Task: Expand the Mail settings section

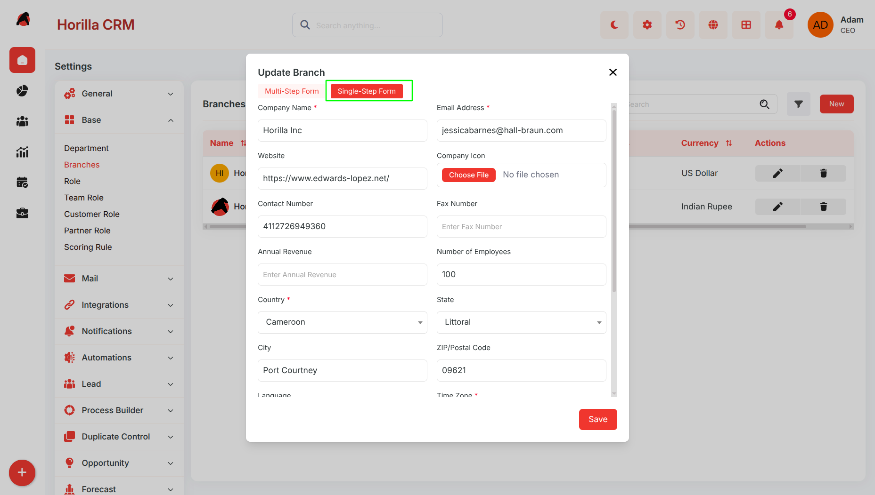Action: [x=119, y=279]
